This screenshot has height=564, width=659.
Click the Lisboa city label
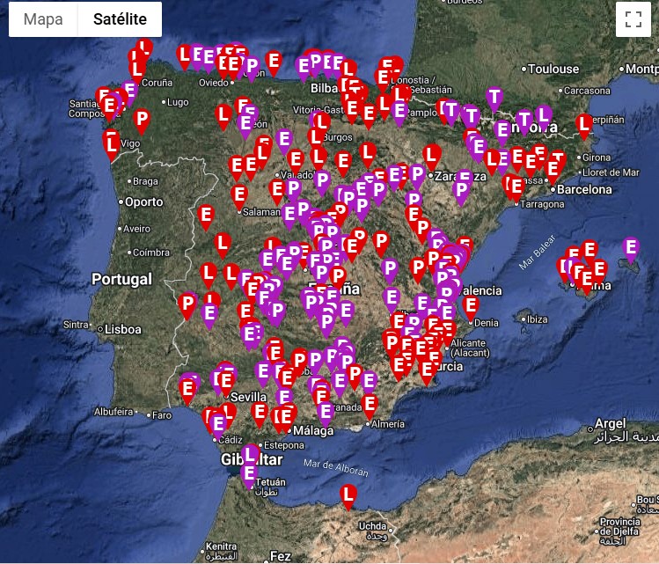click(122, 329)
